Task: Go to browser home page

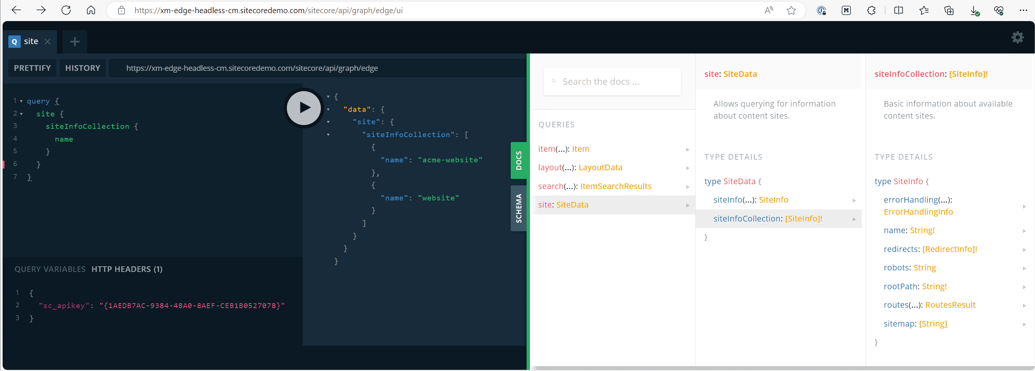Action: (91, 11)
